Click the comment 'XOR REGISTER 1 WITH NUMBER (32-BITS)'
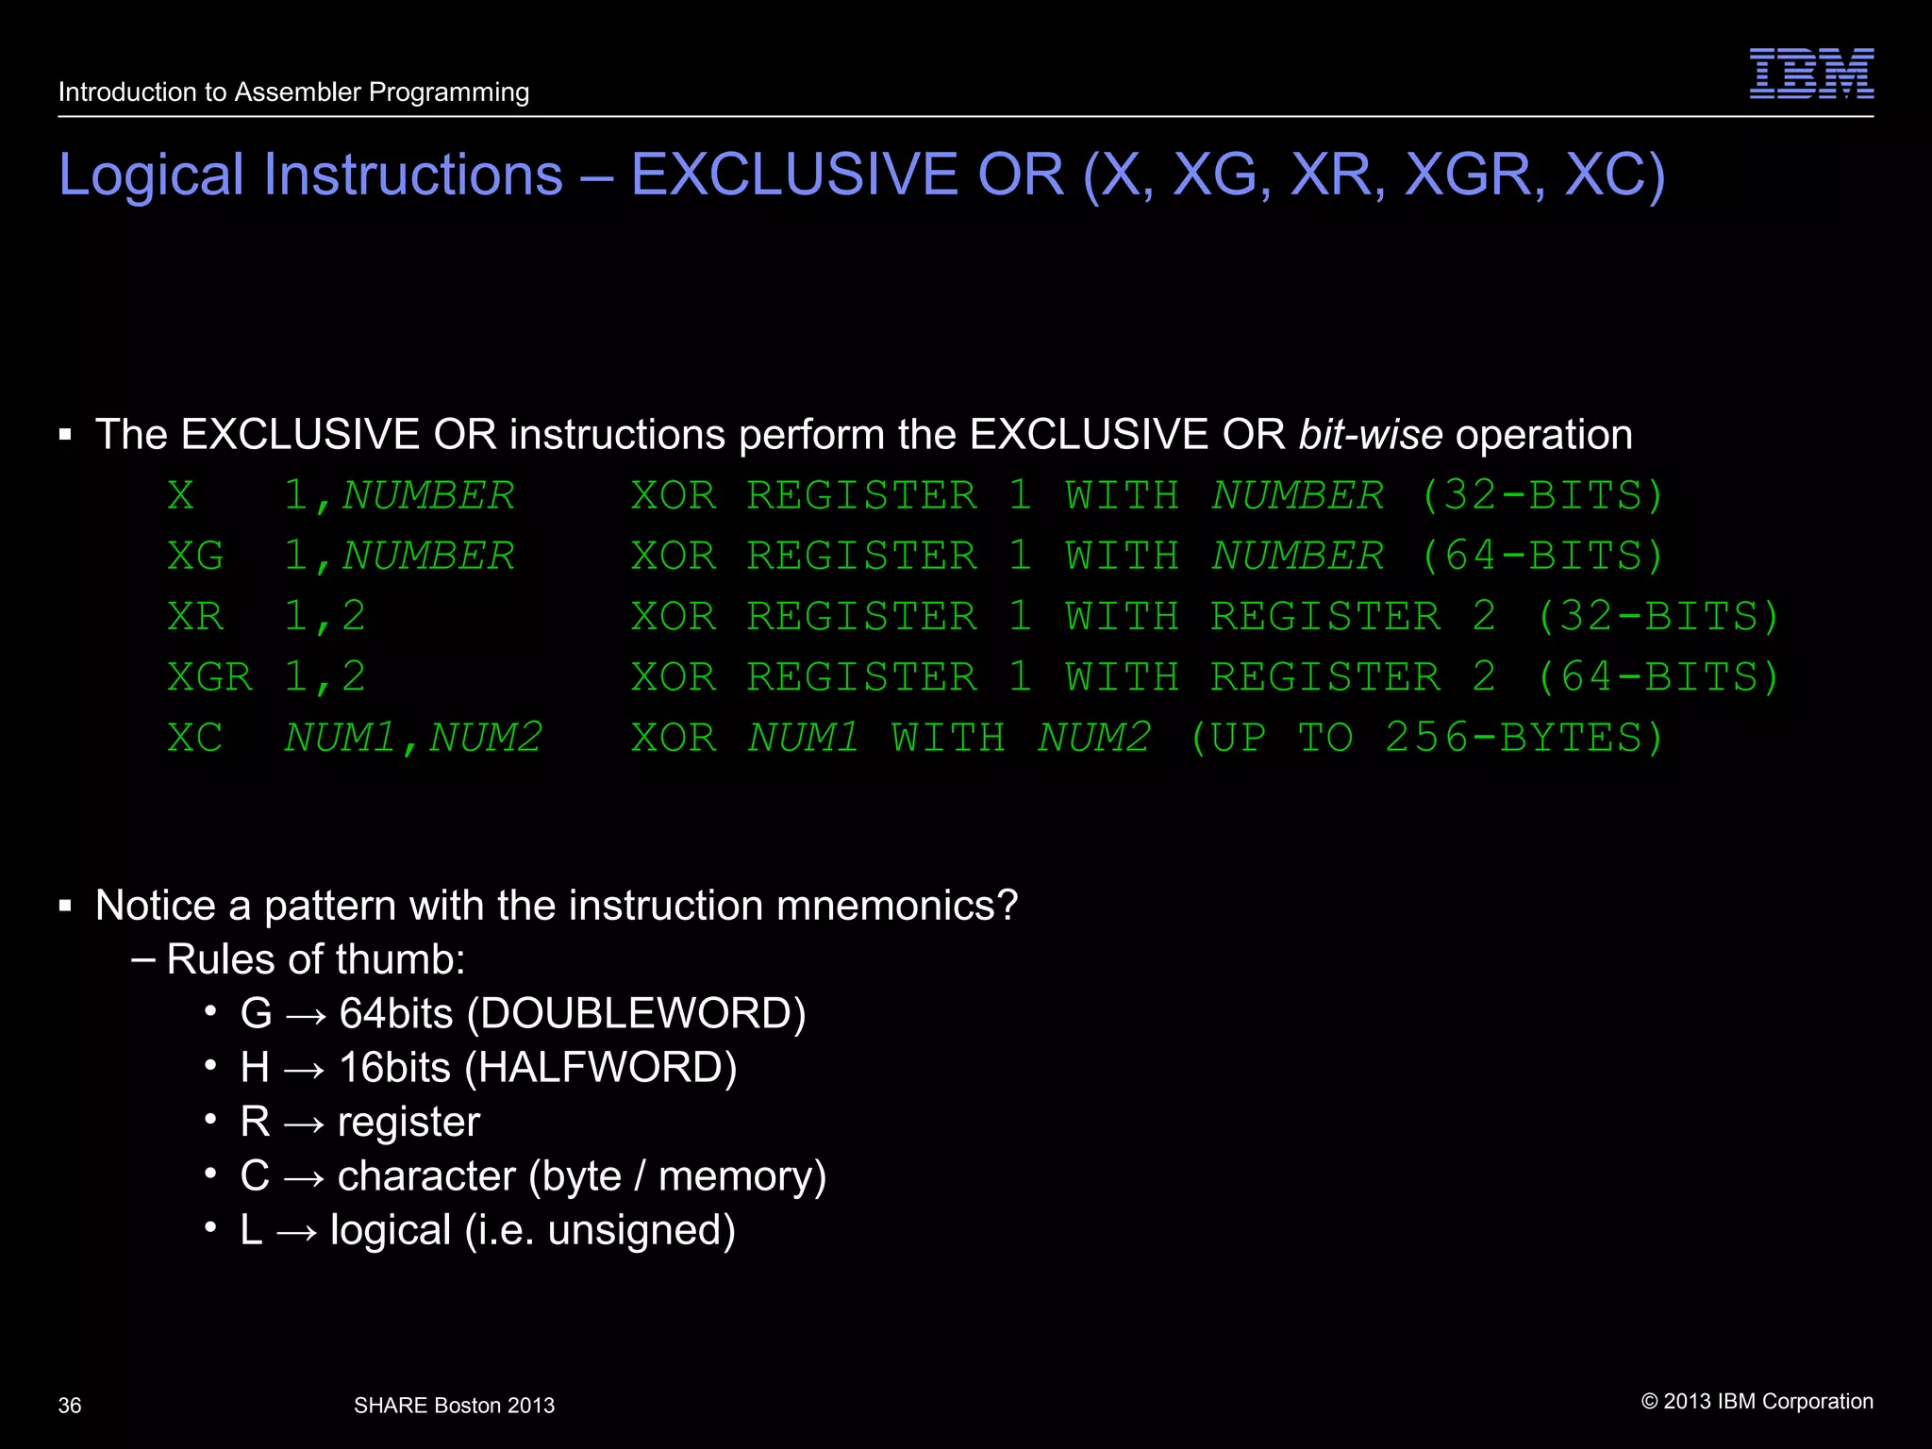The height and width of the screenshot is (1449, 1932). tap(1147, 496)
